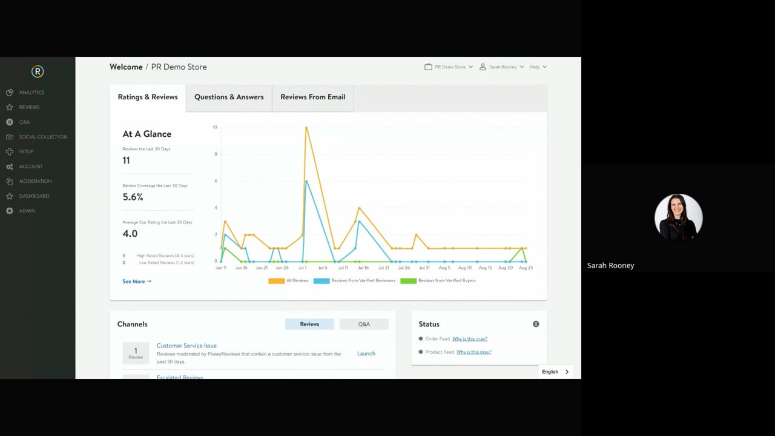
Task: Click Order Feed 'Why is this gray?' link
Action: pyautogui.click(x=470, y=339)
